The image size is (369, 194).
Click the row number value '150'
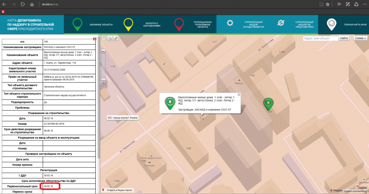pos(69,42)
